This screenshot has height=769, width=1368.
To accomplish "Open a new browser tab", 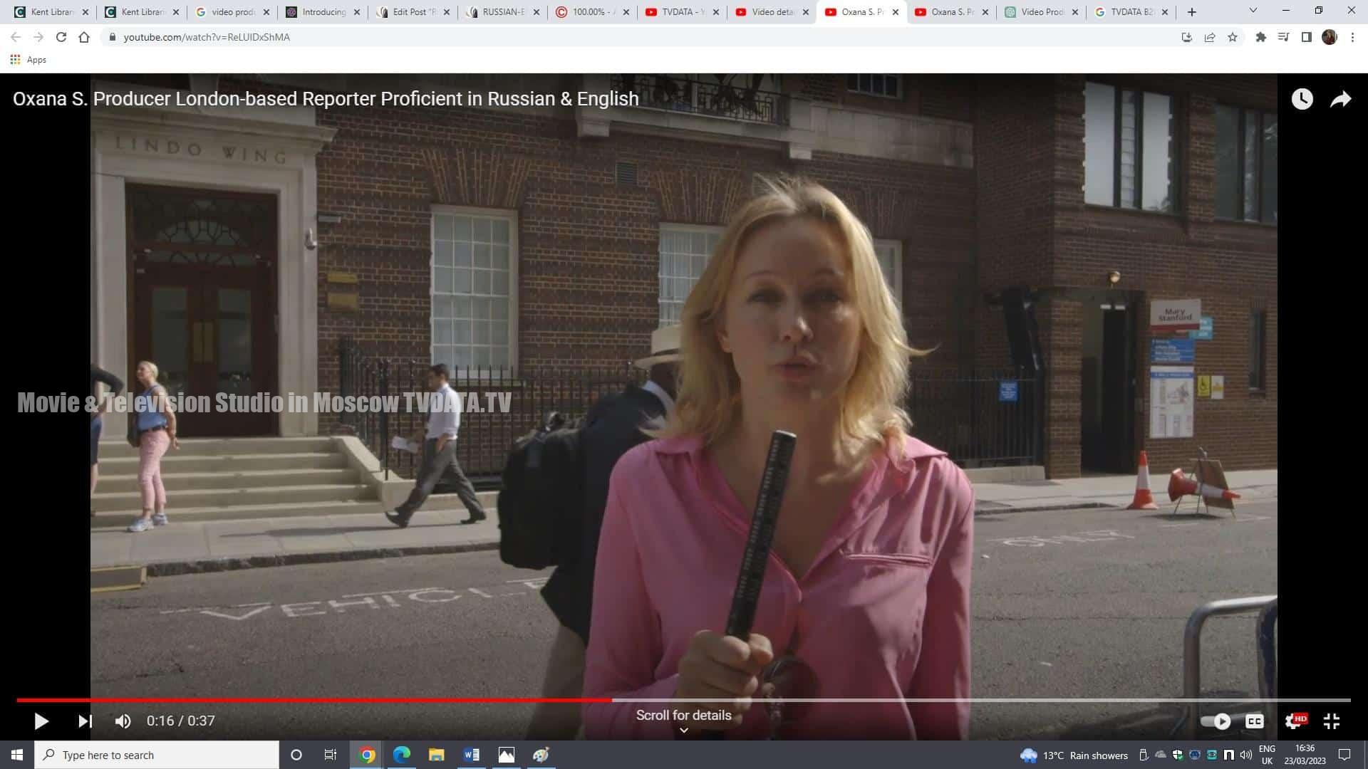I will click(x=1192, y=12).
